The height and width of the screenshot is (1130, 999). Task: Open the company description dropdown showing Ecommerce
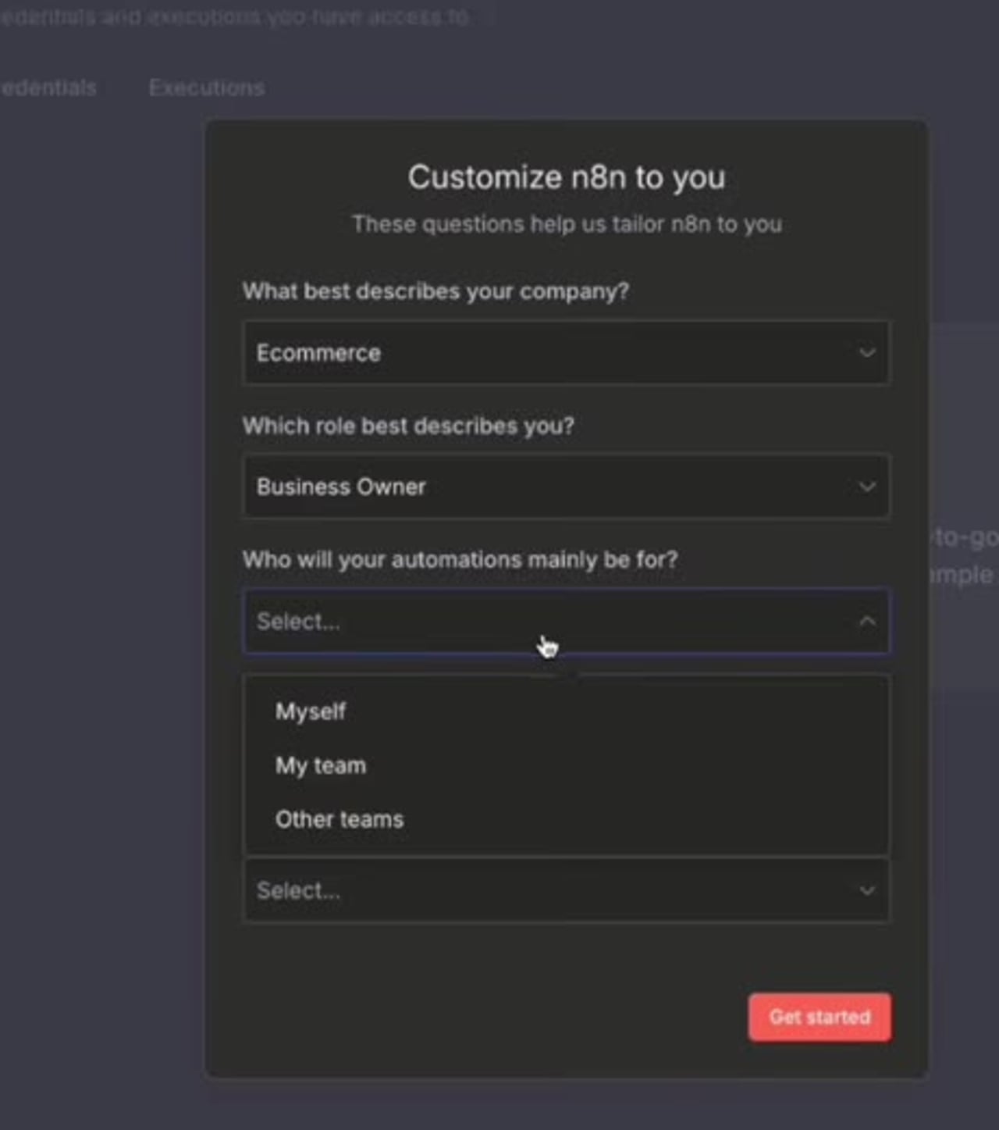[x=566, y=352]
